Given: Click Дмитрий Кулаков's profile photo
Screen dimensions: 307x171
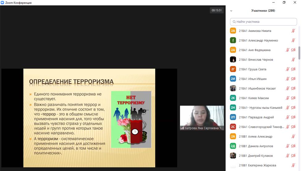Looking at the screenshot, I should pos(233,155).
